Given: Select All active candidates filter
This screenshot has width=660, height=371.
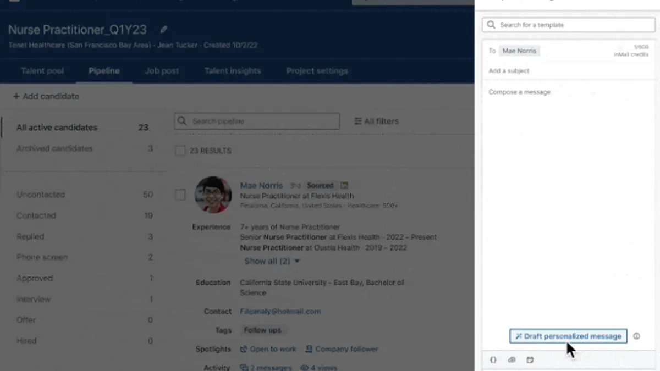Looking at the screenshot, I should [82, 128].
